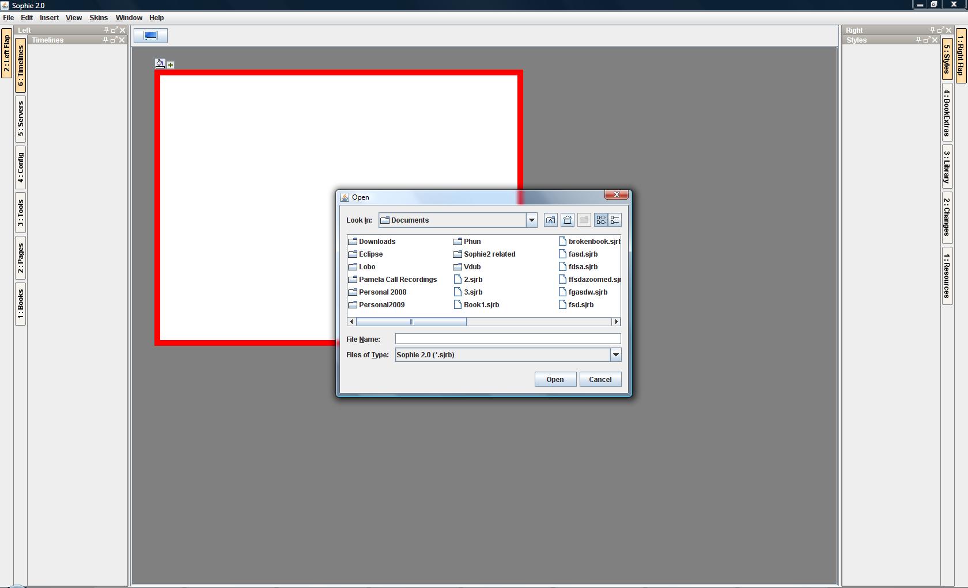Pin the Right panel

932,30
